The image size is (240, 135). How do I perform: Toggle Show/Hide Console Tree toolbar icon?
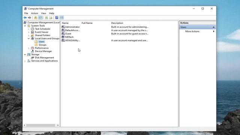coord(40,18)
